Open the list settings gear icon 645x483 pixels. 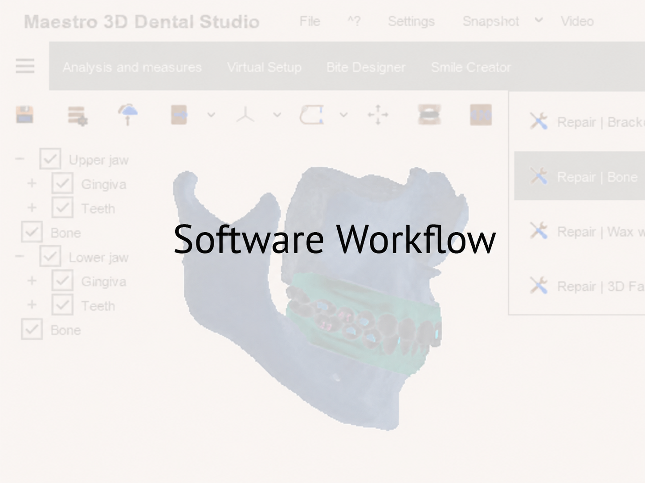(78, 116)
